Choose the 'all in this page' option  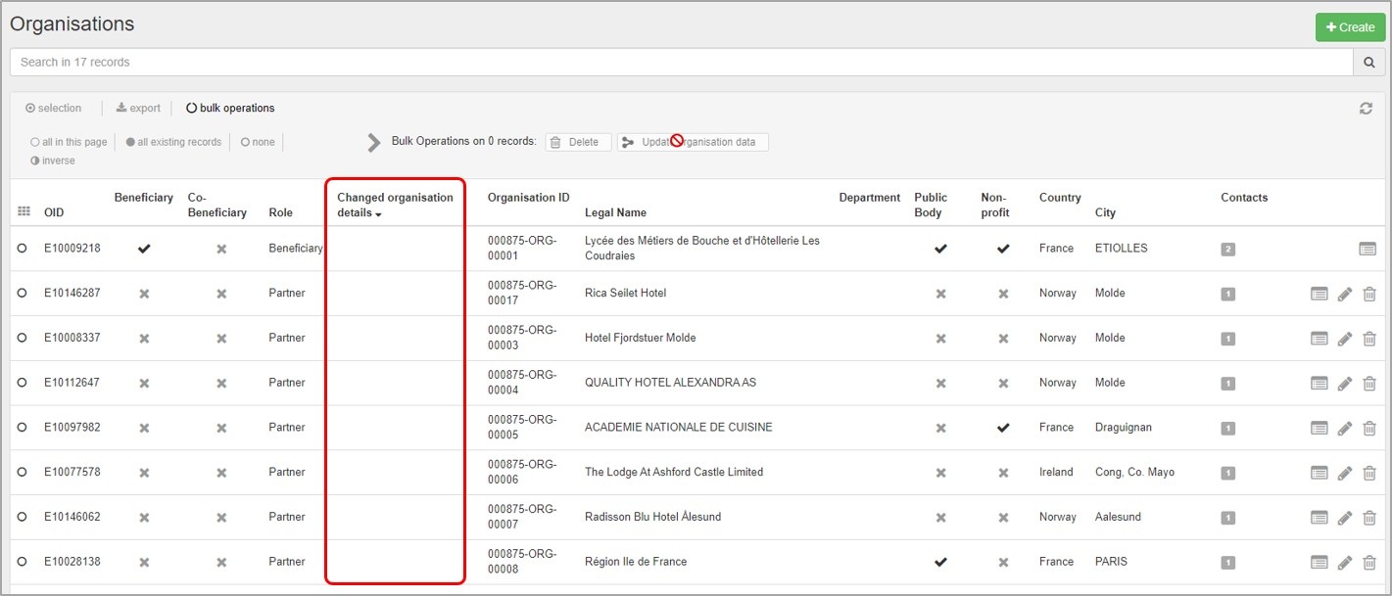(69, 142)
